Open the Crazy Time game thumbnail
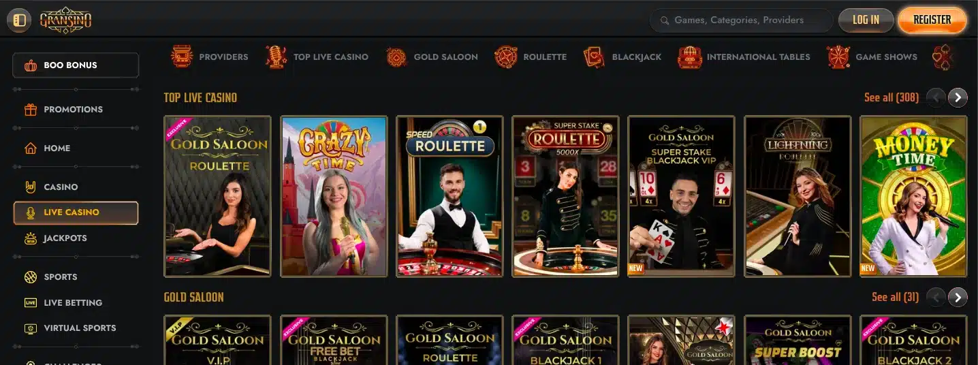The height and width of the screenshot is (365, 978). click(x=334, y=196)
